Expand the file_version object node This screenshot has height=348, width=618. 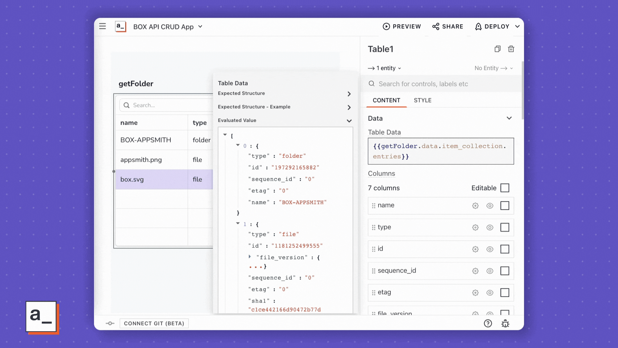pyautogui.click(x=250, y=257)
